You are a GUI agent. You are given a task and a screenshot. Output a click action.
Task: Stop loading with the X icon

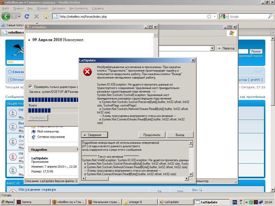(x=37, y=16)
